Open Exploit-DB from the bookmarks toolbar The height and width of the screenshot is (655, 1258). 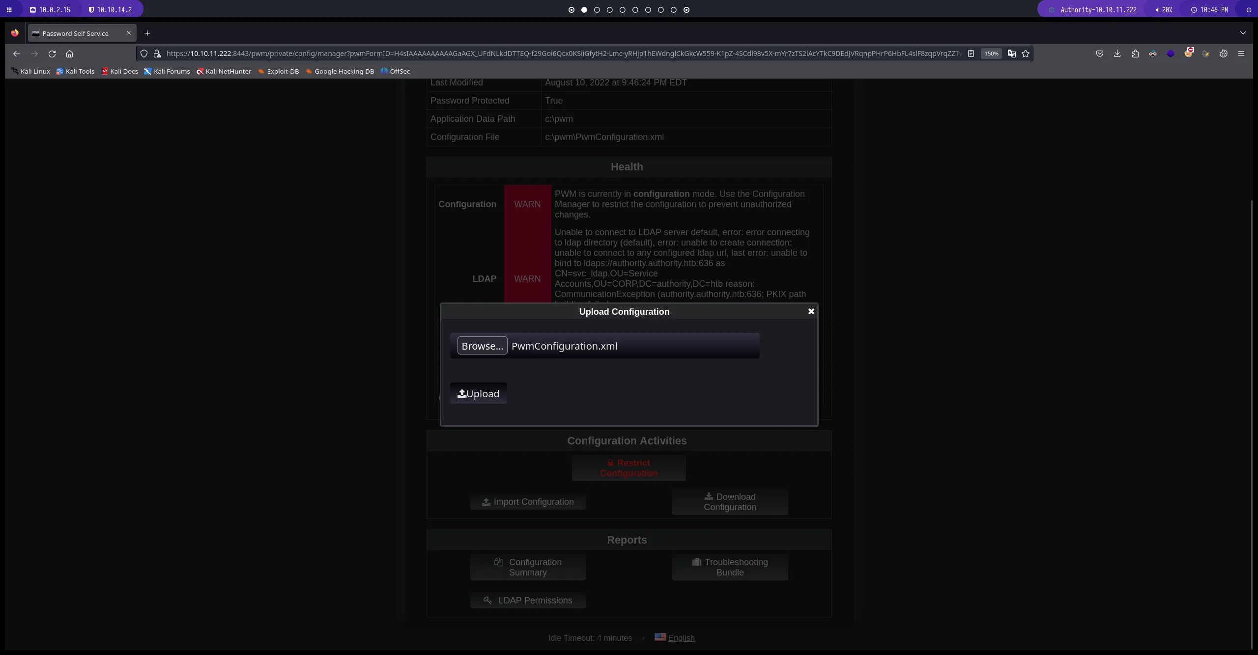(278, 71)
